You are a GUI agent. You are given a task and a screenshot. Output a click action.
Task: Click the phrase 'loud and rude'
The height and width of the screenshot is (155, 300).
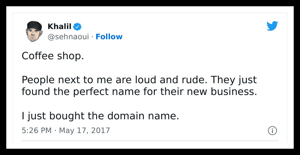[x=172, y=80]
